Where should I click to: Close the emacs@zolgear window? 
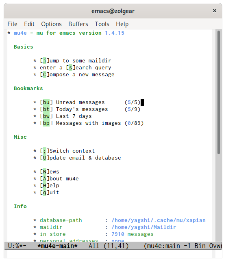tap(215, 11)
